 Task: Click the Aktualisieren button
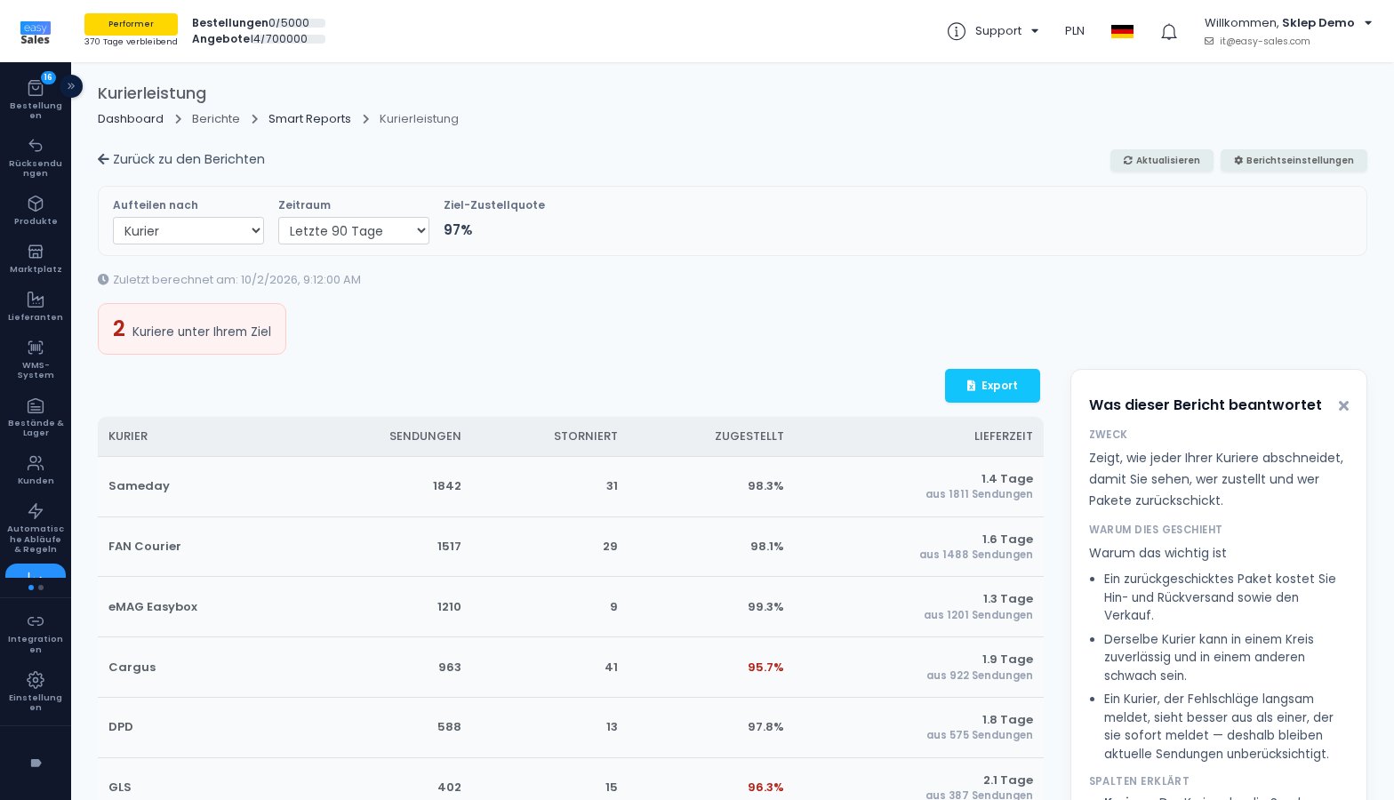click(x=1162, y=161)
